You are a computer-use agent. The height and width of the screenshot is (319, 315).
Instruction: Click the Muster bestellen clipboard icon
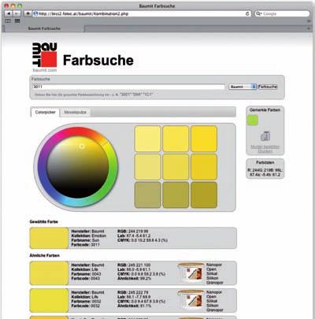pyautogui.click(x=265, y=136)
